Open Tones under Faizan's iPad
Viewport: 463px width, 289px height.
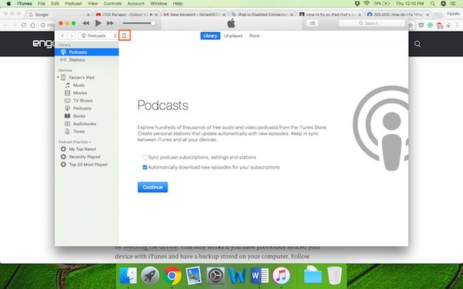pos(79,131)
